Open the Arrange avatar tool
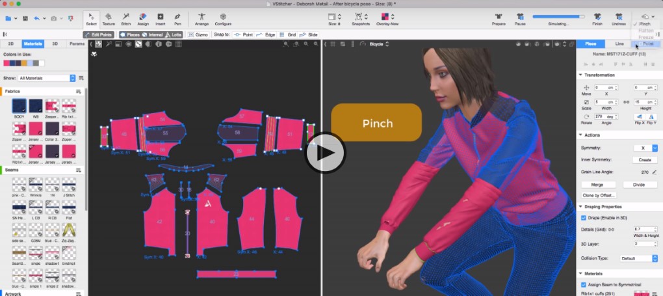 coord(201,19)
